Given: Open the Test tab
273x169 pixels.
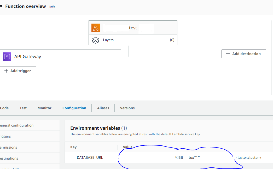Looking at the screenshot, I should pyautogui.click(x=23, y=108).
